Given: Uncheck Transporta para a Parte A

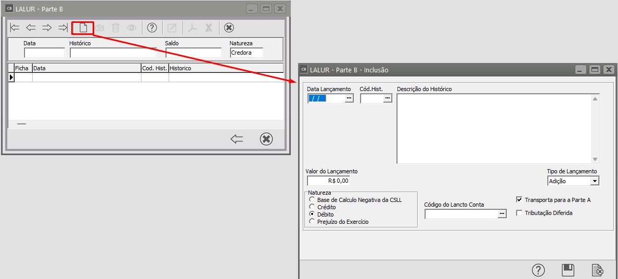Looking at the screenshot, I should click(519, 199).
